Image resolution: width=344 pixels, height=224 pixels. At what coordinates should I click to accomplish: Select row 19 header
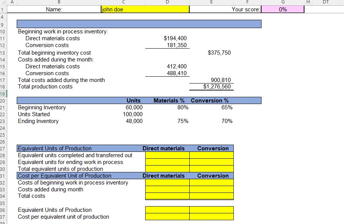(x=3, y=94)
